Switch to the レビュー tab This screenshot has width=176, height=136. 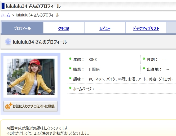105,28
